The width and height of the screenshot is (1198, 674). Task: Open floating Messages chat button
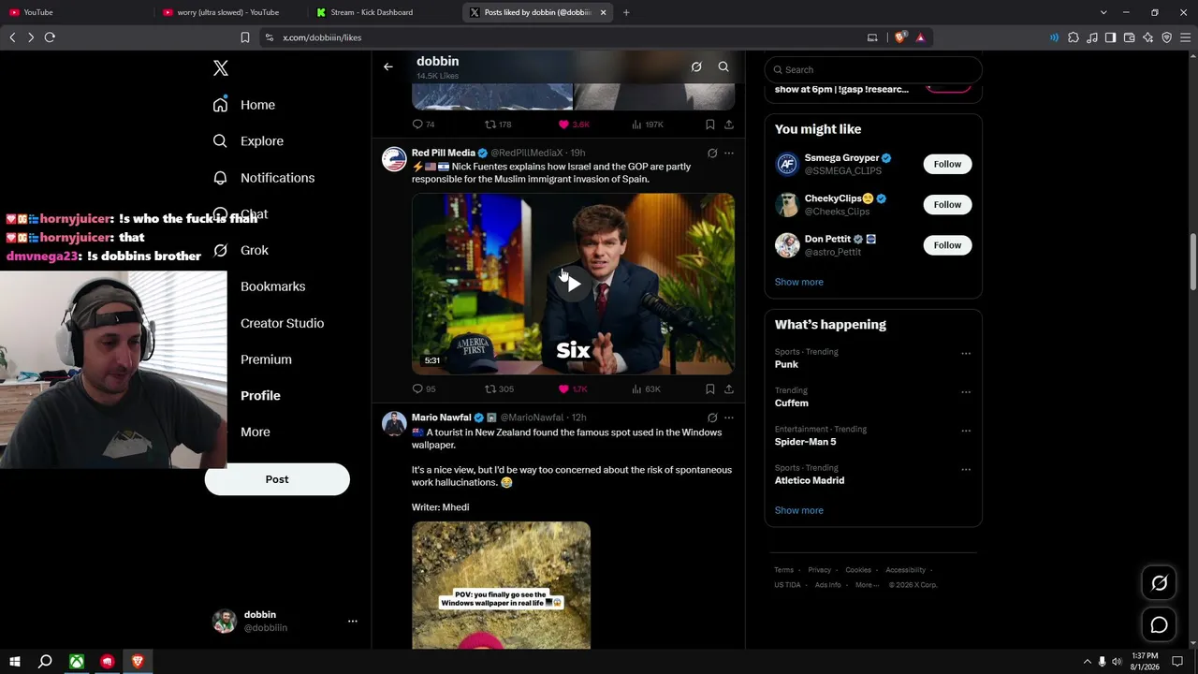1159,625
